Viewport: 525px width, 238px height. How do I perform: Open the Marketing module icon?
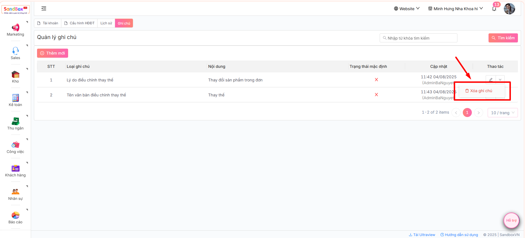pyautogui.click(x=15, y=28)
